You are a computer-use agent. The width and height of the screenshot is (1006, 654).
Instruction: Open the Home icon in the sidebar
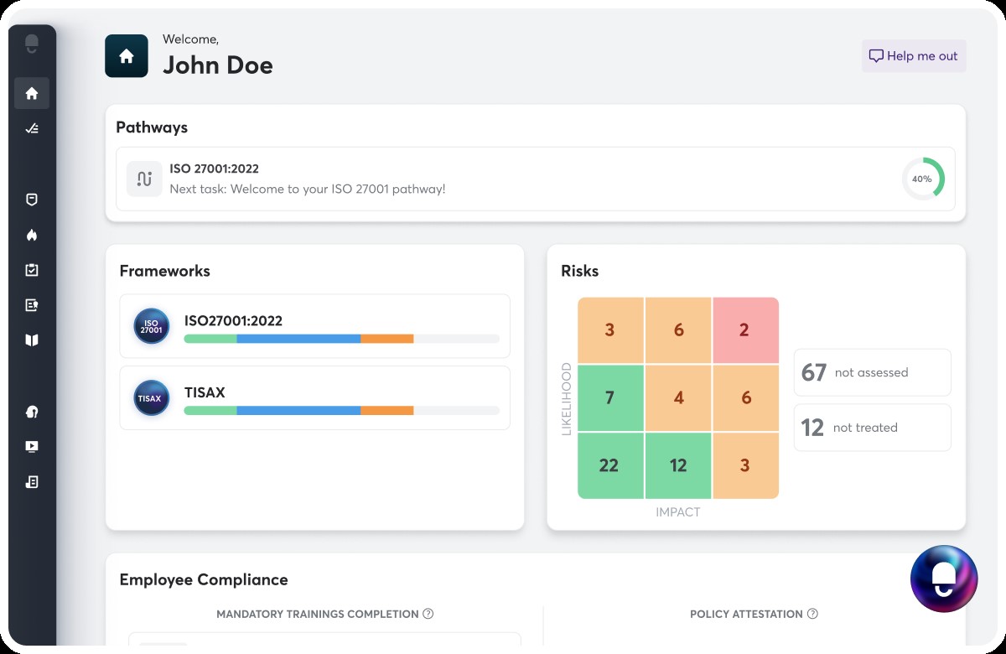[32, 93]
